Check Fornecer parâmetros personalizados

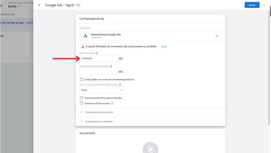(x=82, y=98)
